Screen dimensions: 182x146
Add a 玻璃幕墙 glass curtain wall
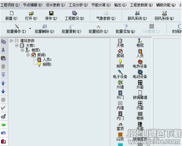(140, 95)
